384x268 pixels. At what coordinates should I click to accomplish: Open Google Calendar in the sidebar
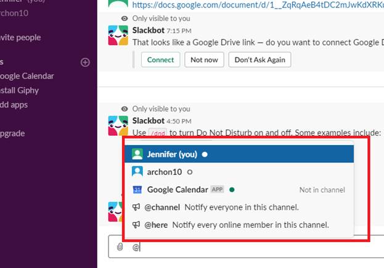(x=27, y=76)
